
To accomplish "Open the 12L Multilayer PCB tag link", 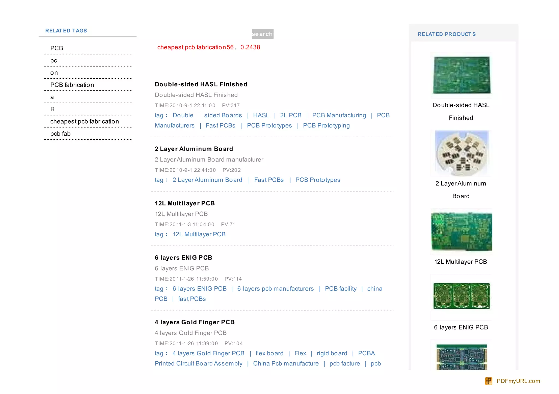I will point(199,234).
